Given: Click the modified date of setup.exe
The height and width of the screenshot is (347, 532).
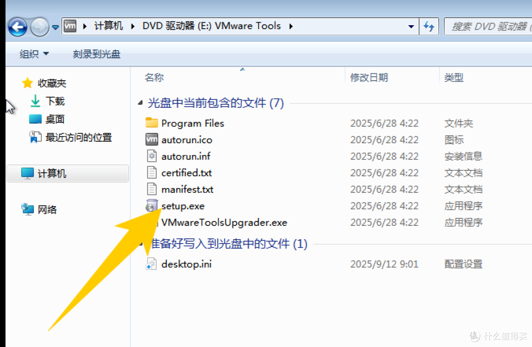Looking at the screenshot, I should (x=384, y=206).
